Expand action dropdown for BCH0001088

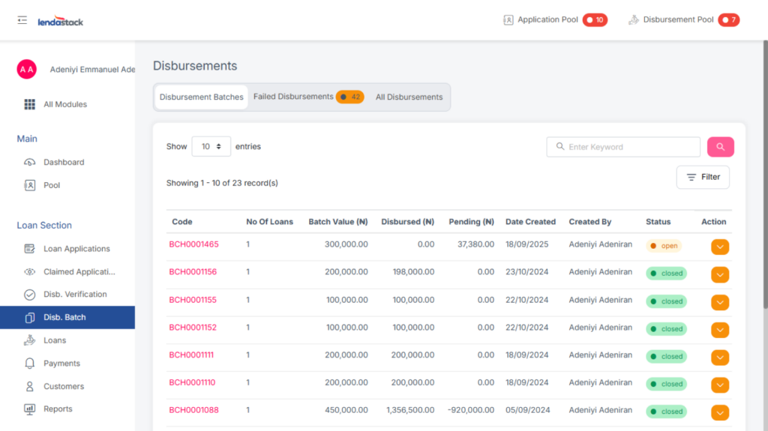[719, 412]
